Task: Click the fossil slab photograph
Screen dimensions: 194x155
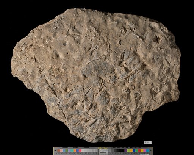Action: pyautogui.click(x=96, y=75)
